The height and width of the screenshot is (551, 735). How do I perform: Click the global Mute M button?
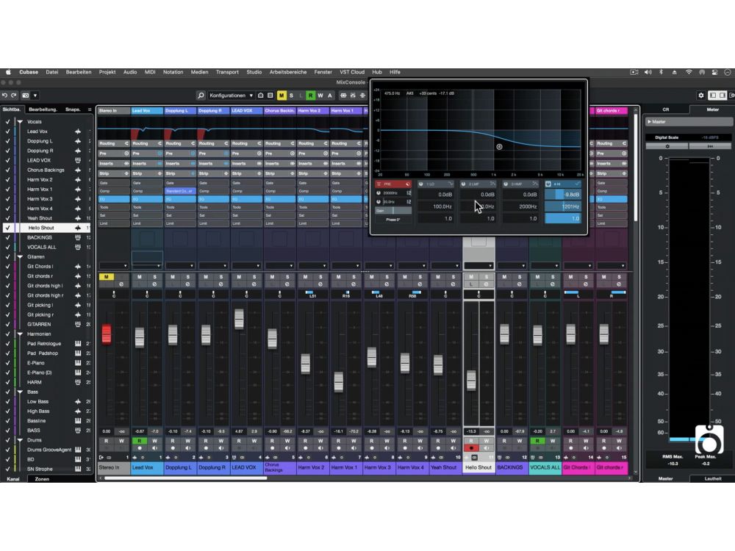pyautogui.click(x=282, y=96)
